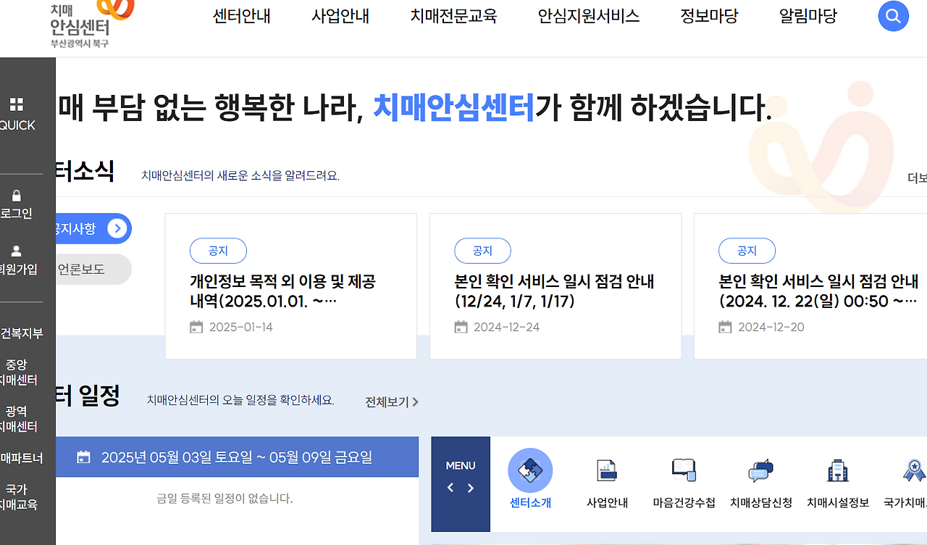Switch to the 언론보도 tab

tap(82, 269)
